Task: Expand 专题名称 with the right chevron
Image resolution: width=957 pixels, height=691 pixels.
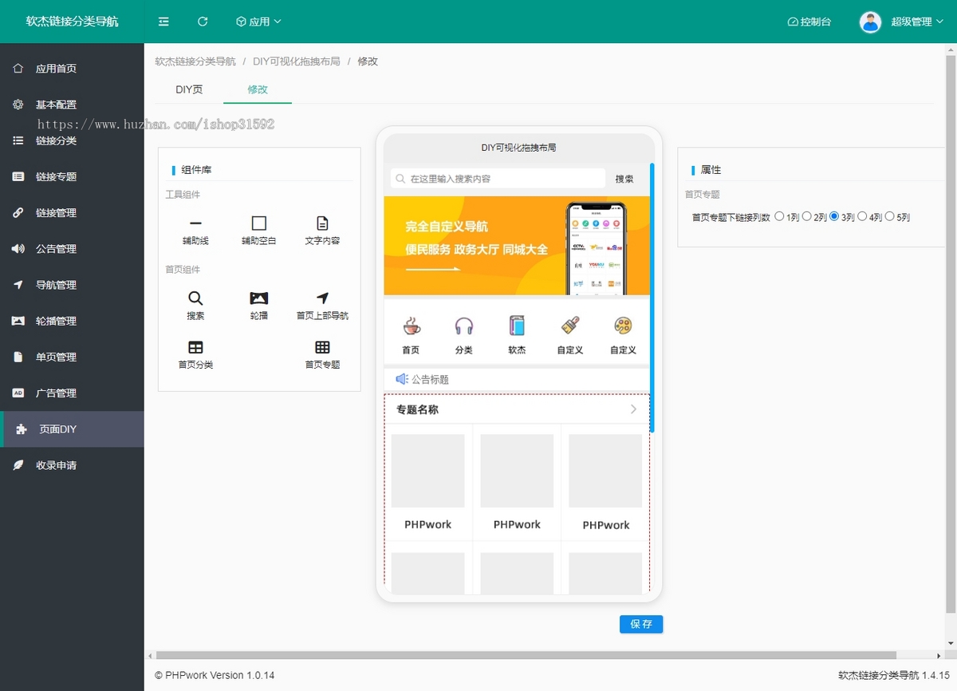Action: coord(633,409)
